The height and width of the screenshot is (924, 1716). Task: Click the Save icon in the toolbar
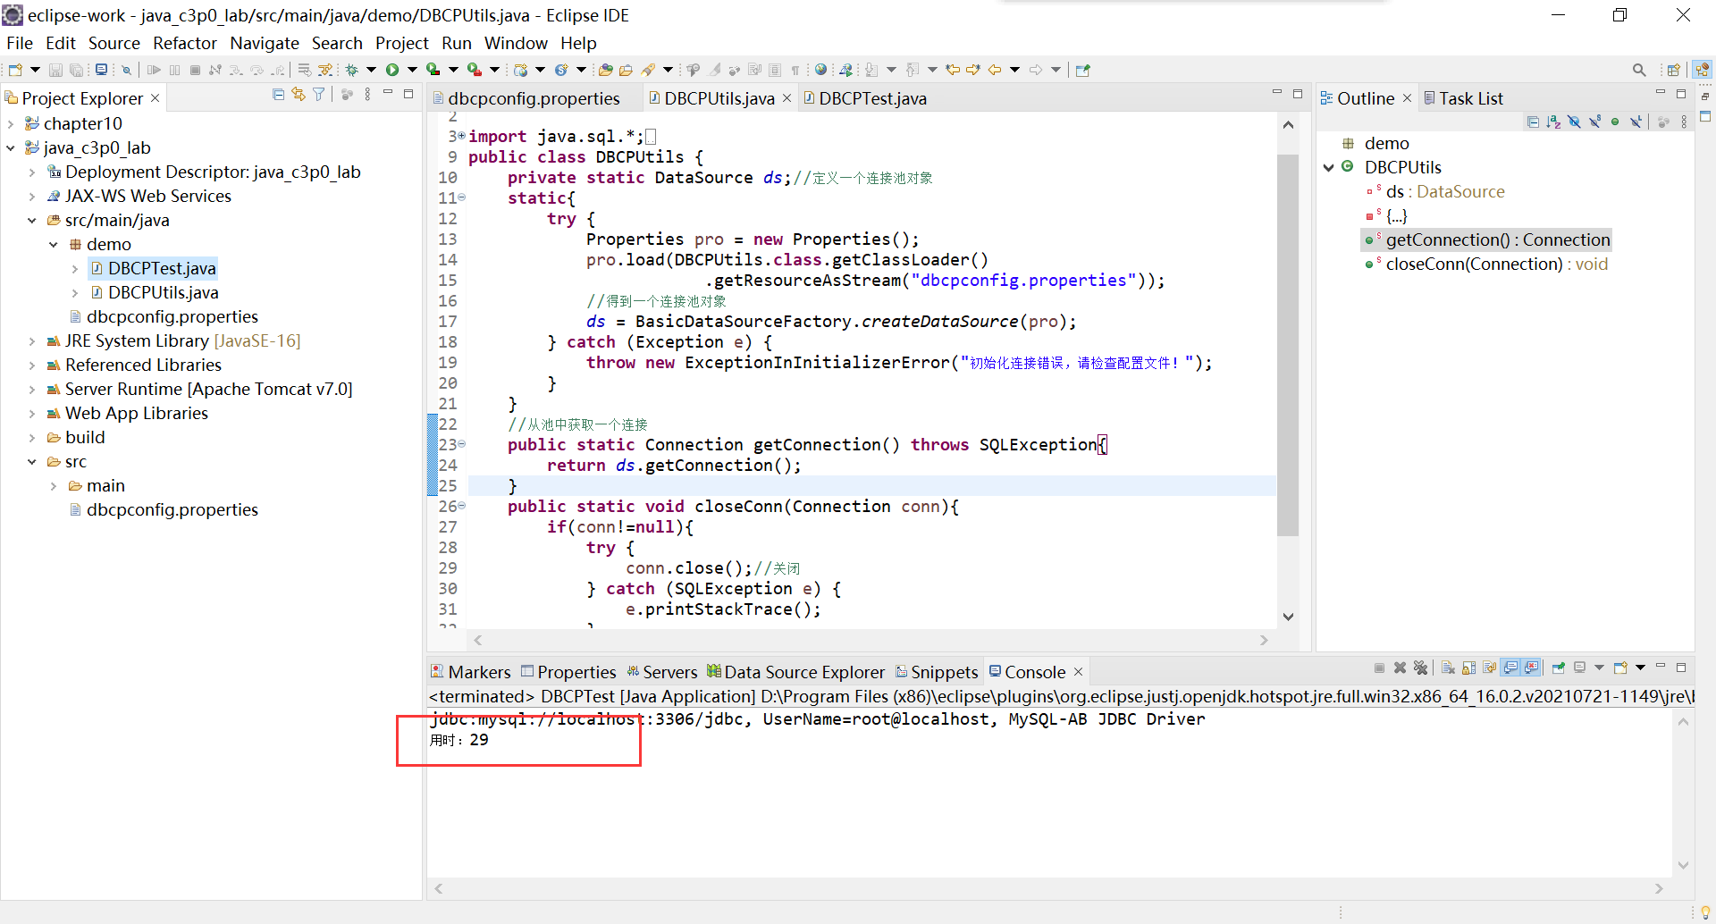(x=55, y=71)
